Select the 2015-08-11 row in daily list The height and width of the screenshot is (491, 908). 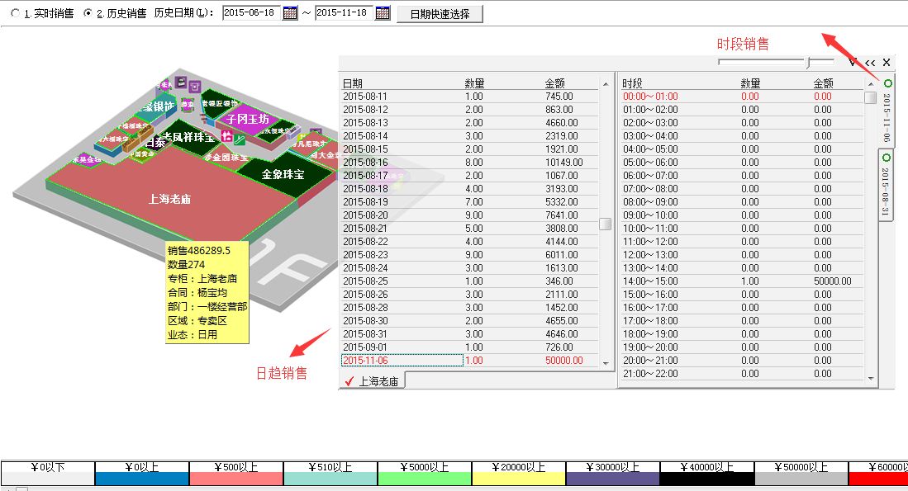[469, 97]
